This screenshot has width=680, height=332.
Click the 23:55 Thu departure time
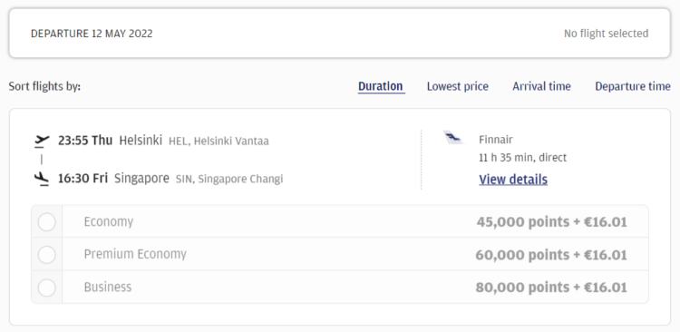(x=85, y=141)
